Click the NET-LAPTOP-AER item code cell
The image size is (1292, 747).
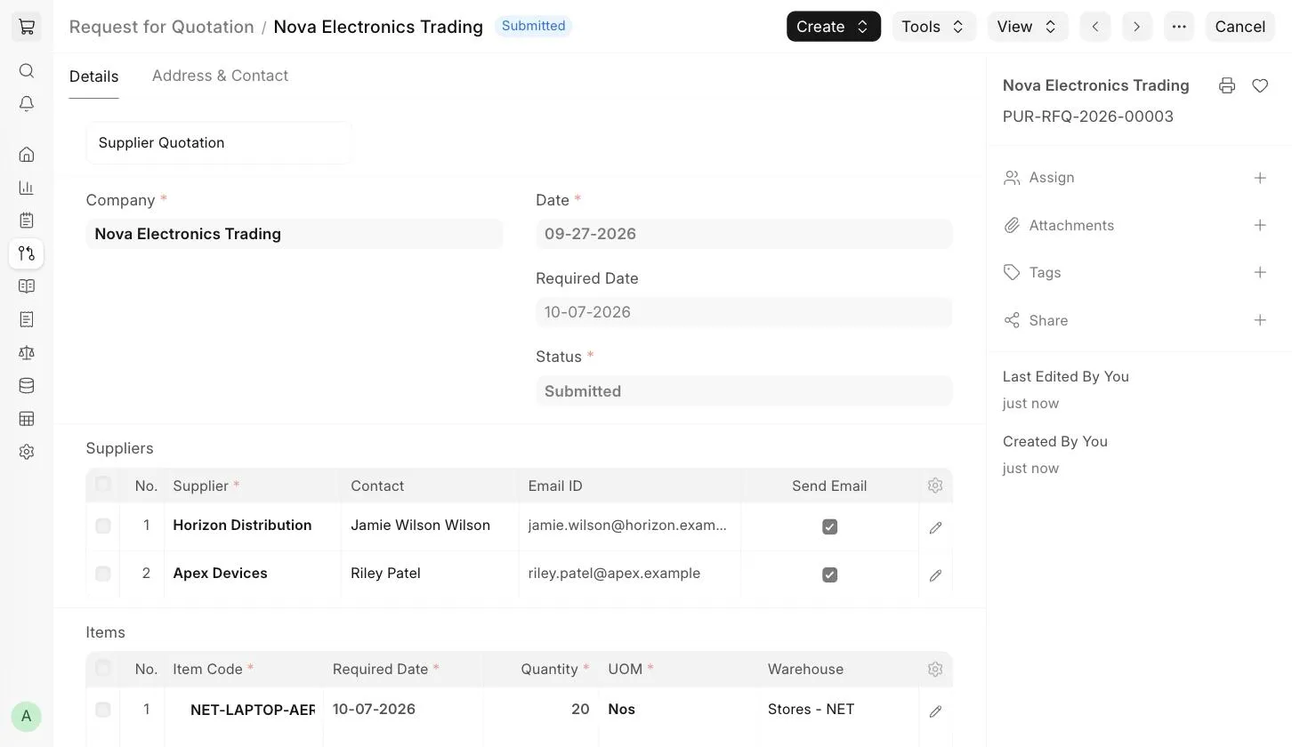pos(244,710)
